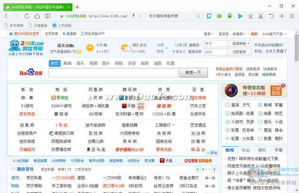Click the plus icon in browser toolbar

282,16
